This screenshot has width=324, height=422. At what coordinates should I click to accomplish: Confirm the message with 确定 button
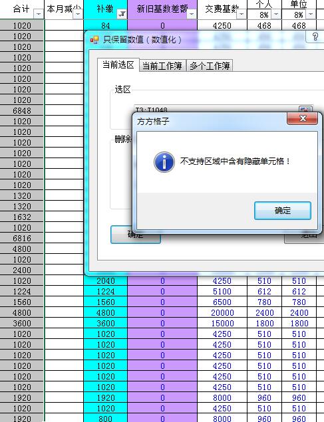click(x=283, y=211)
